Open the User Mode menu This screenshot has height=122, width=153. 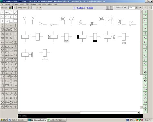click(42, 4)
